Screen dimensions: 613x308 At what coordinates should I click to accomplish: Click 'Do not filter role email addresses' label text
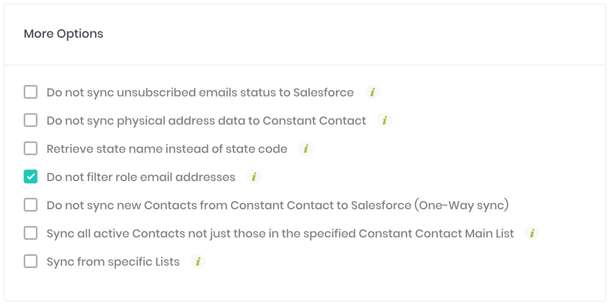click(141, 177)
